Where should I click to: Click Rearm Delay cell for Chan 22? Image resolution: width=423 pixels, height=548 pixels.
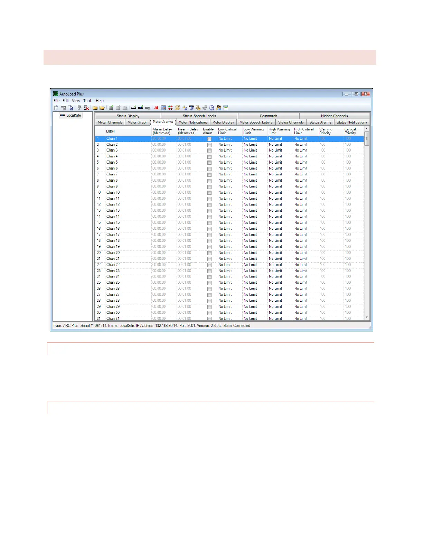(x=189, y=265)
